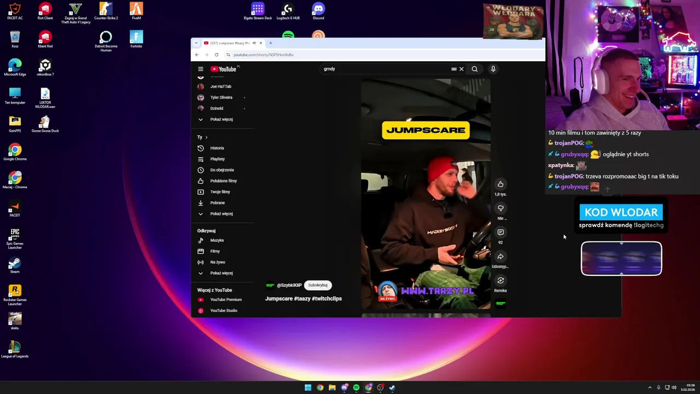
Task: Open Riot Client desktop icon
Action: (45, 11)
